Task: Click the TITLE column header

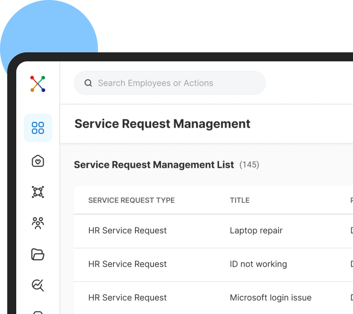Action: [240, 200]
